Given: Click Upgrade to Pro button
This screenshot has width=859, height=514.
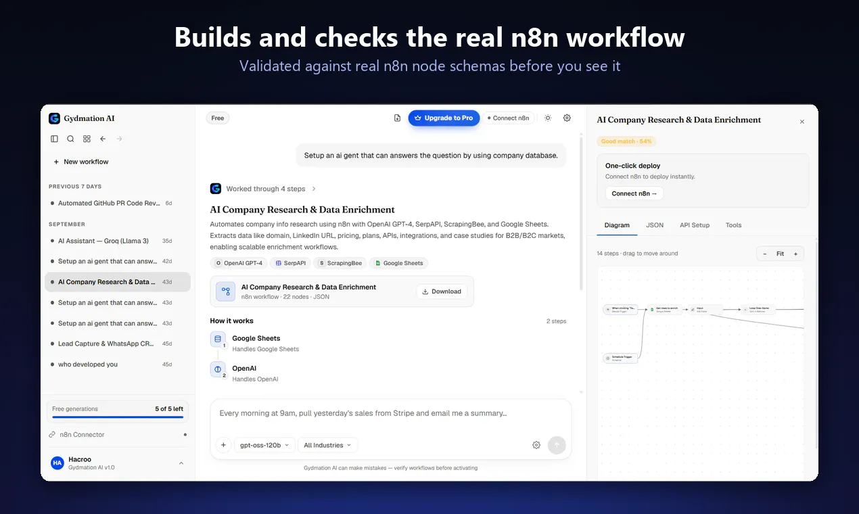Looking at the screenshot, I should click(444, 118).
